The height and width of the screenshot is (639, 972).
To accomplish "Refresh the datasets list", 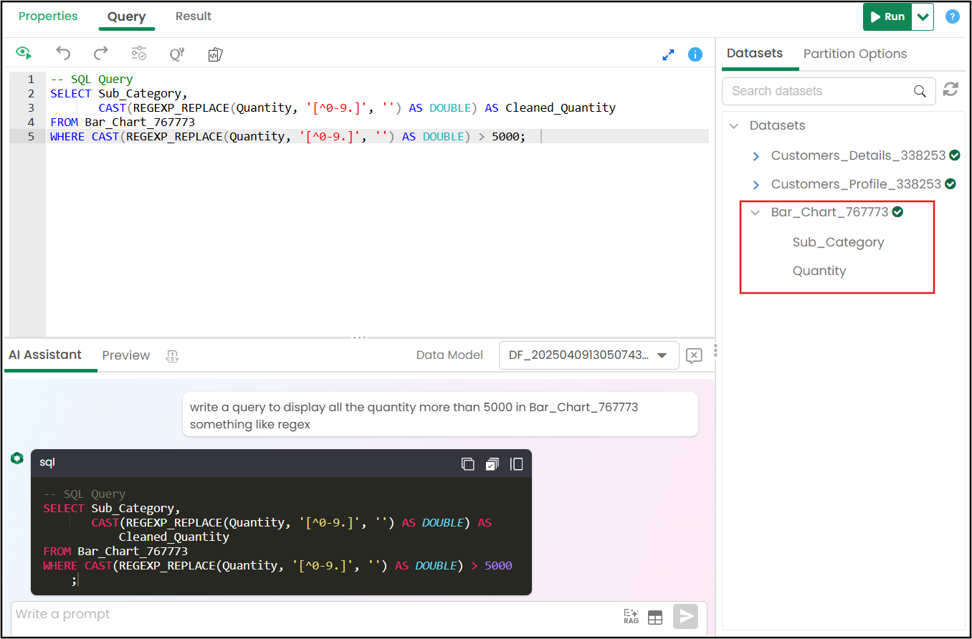I will click(950, 90).
